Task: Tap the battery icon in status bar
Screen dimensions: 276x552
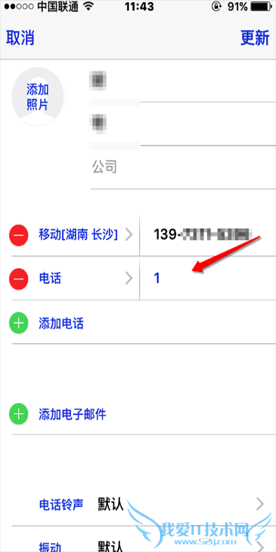Action: point(263,7)
